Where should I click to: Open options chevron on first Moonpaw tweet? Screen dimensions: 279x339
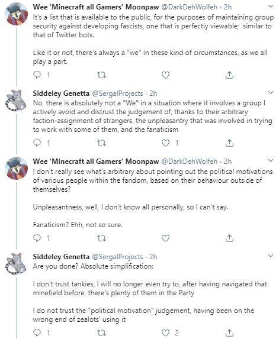[271, 7]
